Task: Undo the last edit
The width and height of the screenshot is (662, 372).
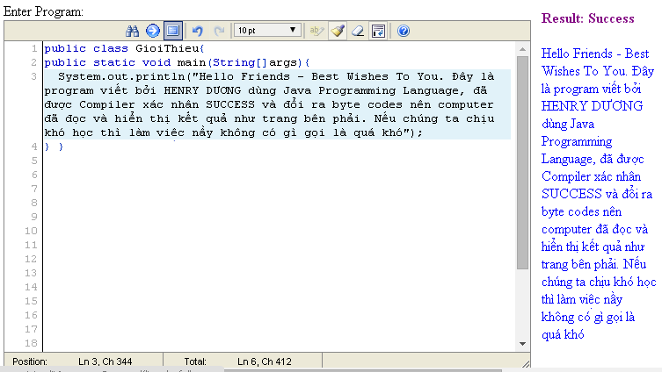Action: point(197,31)
